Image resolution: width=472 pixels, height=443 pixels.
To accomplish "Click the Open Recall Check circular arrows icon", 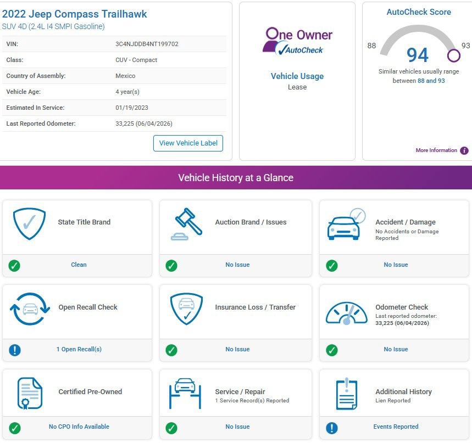I will pos(30,309).
